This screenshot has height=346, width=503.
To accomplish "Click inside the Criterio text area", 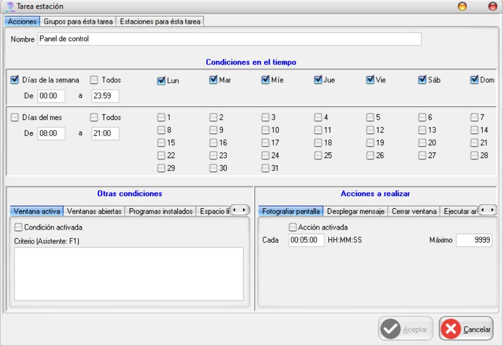I will pyautogui.click(x=129, y=274).
